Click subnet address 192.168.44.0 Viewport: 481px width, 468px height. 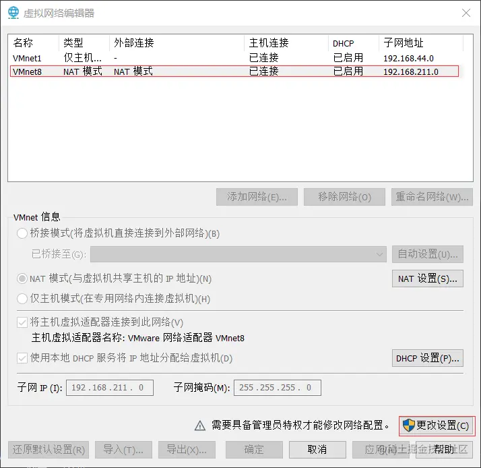[x=408, y=59]
